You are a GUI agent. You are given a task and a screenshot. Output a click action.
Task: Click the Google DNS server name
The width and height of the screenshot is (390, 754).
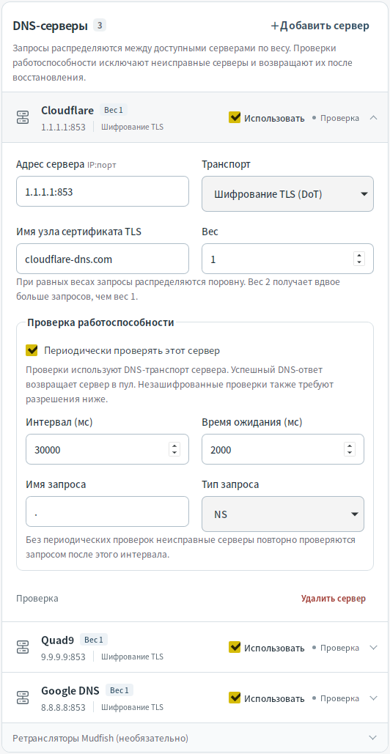point(70,690)
